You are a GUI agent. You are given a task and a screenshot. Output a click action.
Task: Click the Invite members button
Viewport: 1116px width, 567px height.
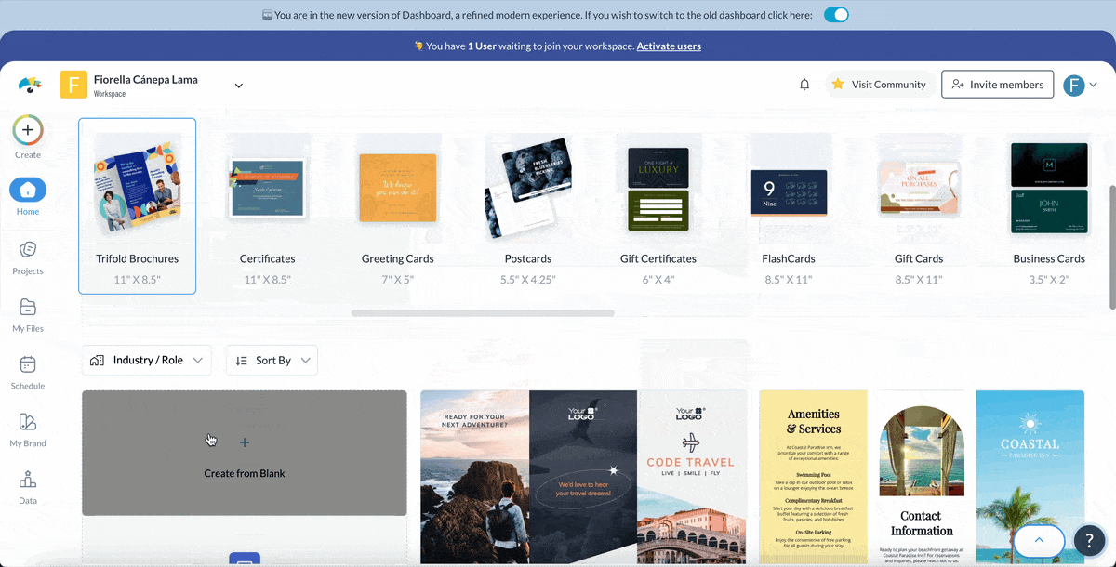(x=997, y=85)
